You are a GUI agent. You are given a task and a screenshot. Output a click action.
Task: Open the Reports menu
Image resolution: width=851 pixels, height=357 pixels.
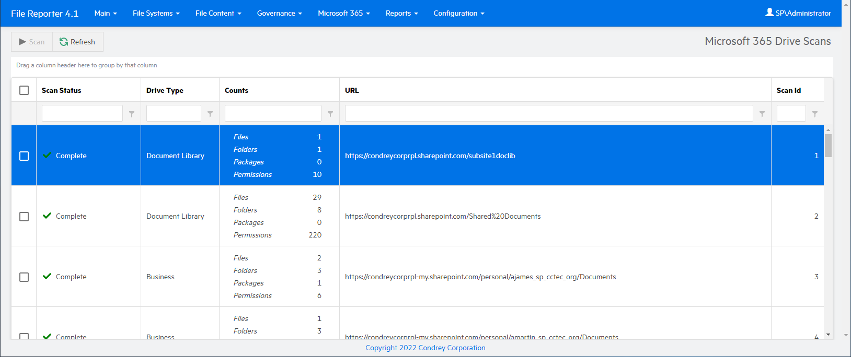point(401,13)
